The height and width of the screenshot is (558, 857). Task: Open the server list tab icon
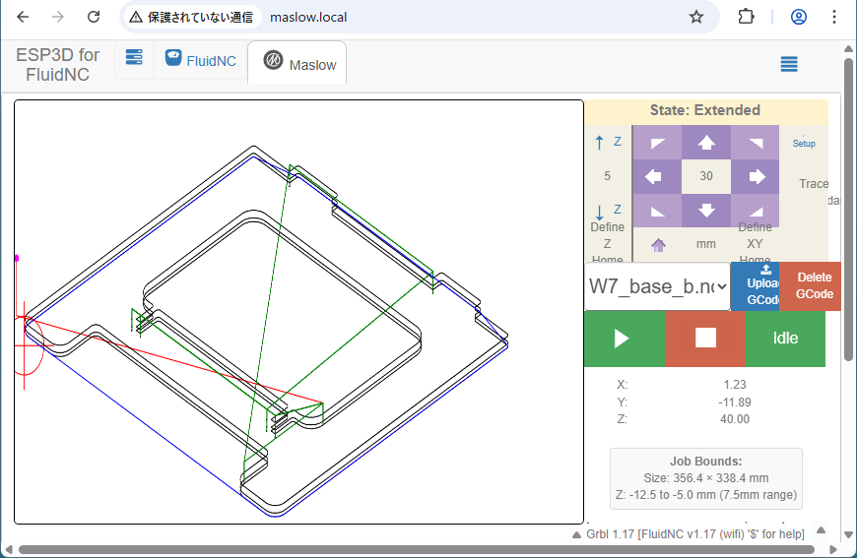(x=134, y=57)
